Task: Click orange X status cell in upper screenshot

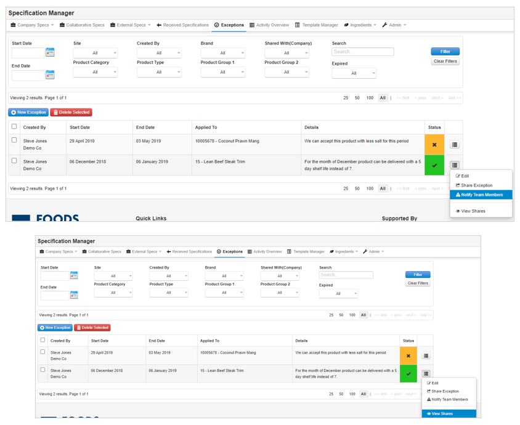Action: [x=434, y=145]
